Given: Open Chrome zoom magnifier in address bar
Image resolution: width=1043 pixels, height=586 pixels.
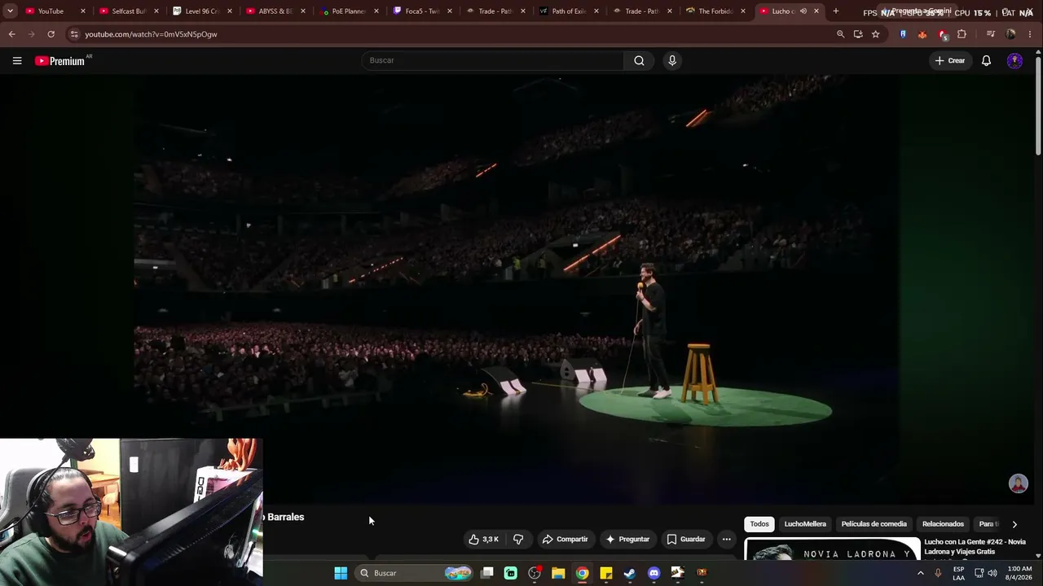Looking at the screenshot, I should pyautogui.click(x=840, y=34).
